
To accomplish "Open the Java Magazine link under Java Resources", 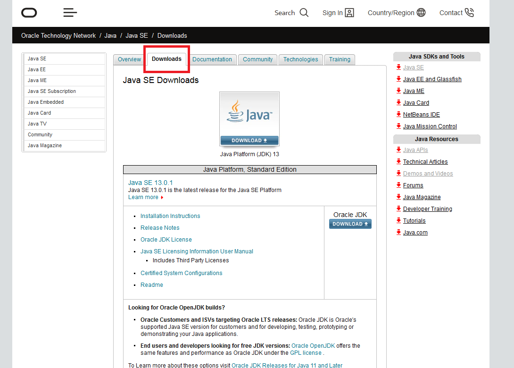I will pyautogui.click(x=422, y=197).
